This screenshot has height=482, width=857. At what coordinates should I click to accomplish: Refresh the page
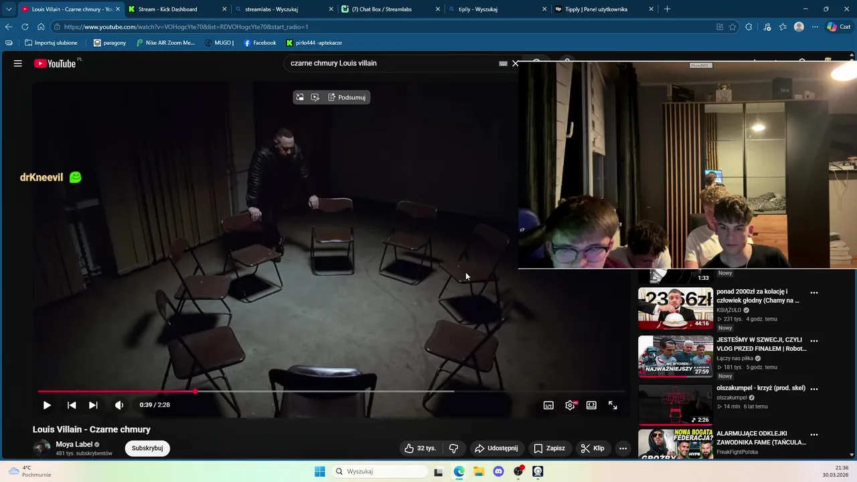pos(25,27)
